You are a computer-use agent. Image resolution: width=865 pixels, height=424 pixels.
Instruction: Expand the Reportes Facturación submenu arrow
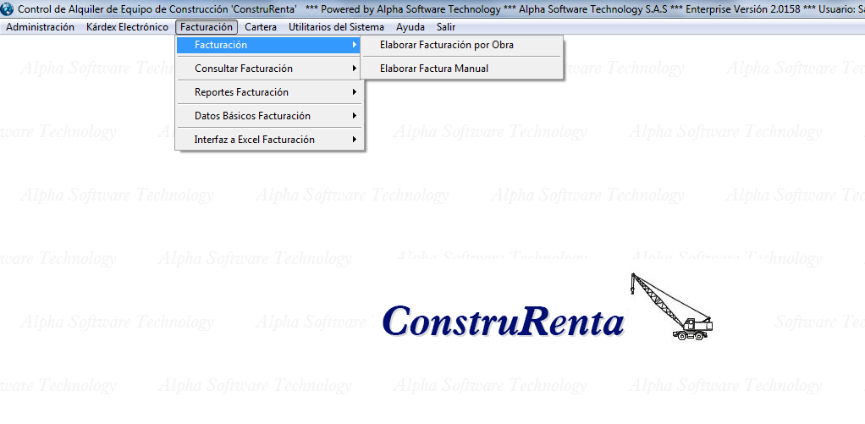click(355, 92)
